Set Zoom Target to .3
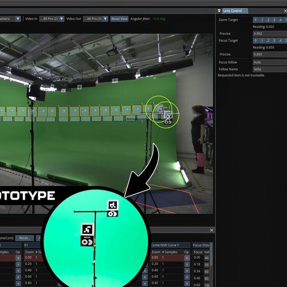 click(x=274, y=20)
